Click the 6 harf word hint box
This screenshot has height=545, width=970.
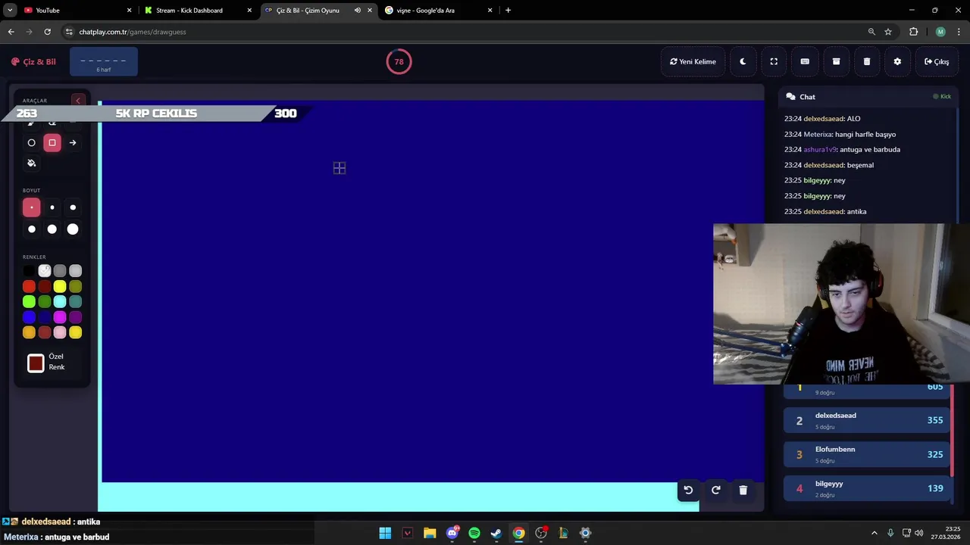click(x=104, y=62)
